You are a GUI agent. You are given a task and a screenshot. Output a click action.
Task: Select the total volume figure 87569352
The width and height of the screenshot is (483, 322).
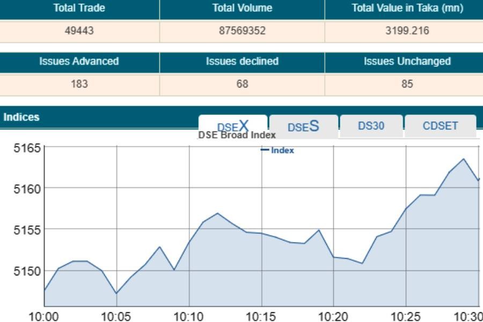[x=242, y=31]
